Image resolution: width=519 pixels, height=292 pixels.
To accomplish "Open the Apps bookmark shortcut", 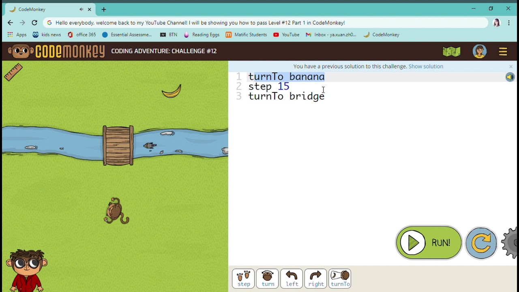I will [x=17, y=35].
